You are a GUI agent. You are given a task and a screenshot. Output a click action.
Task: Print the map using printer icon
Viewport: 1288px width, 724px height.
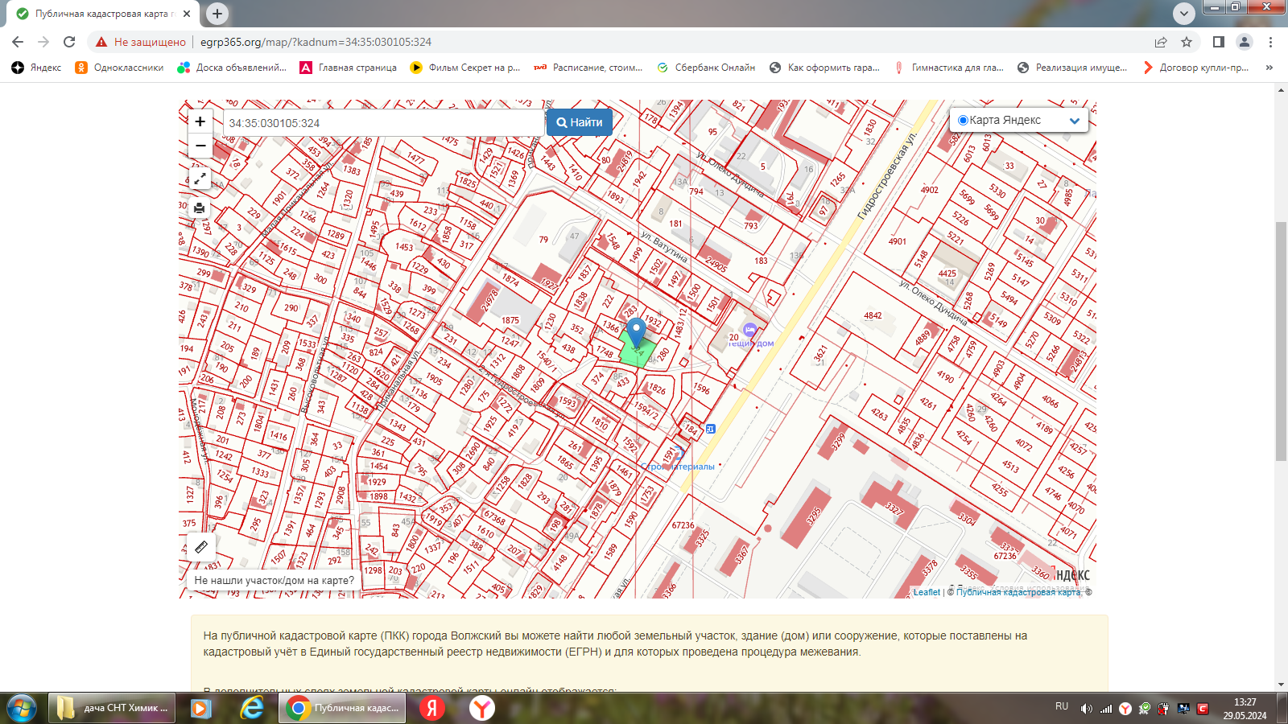[x=200, y=208]
